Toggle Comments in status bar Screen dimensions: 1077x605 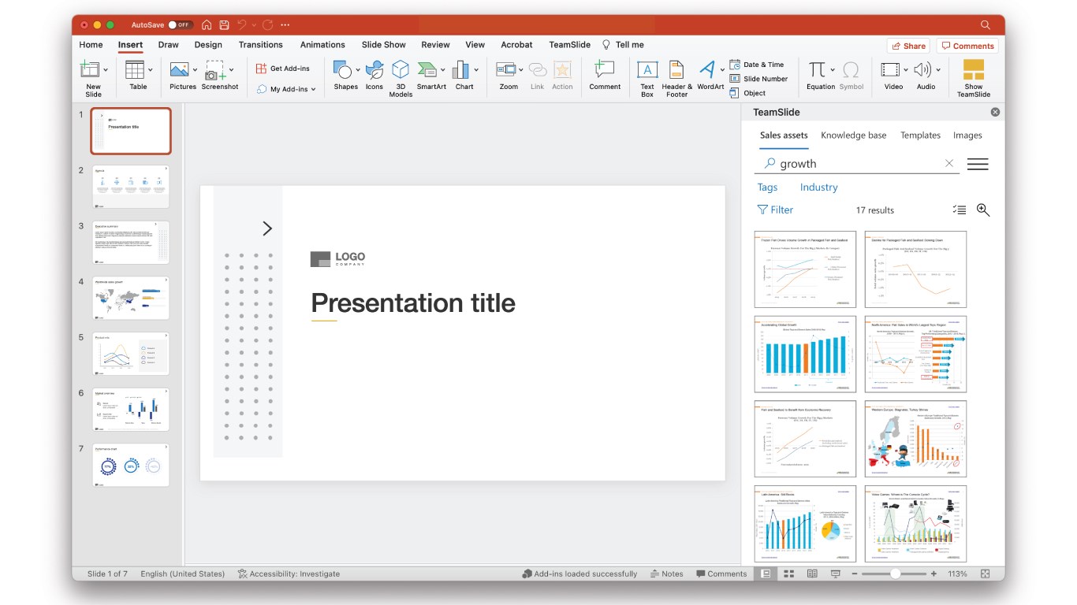[721, 573]
